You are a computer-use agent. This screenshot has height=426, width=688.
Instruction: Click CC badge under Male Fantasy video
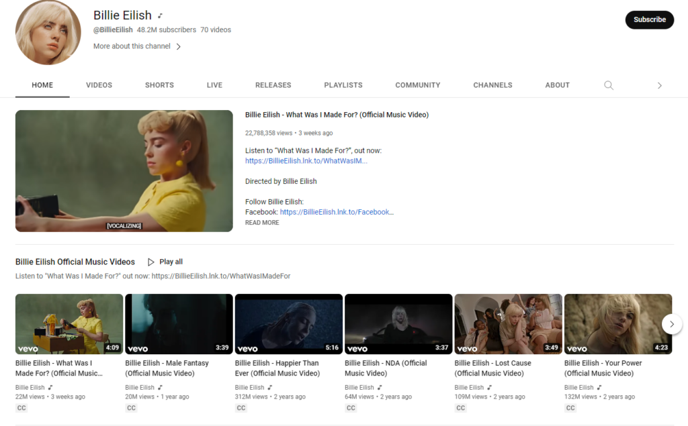coord(131,408)
